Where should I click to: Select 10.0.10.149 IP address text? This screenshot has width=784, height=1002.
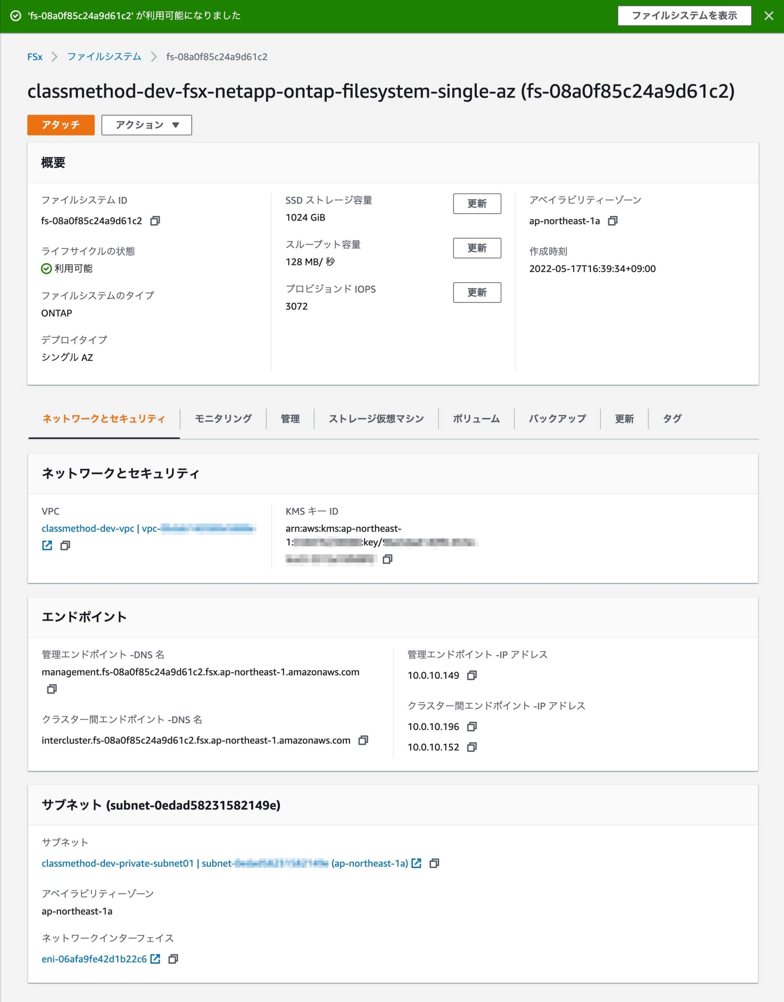coord(433,675)
